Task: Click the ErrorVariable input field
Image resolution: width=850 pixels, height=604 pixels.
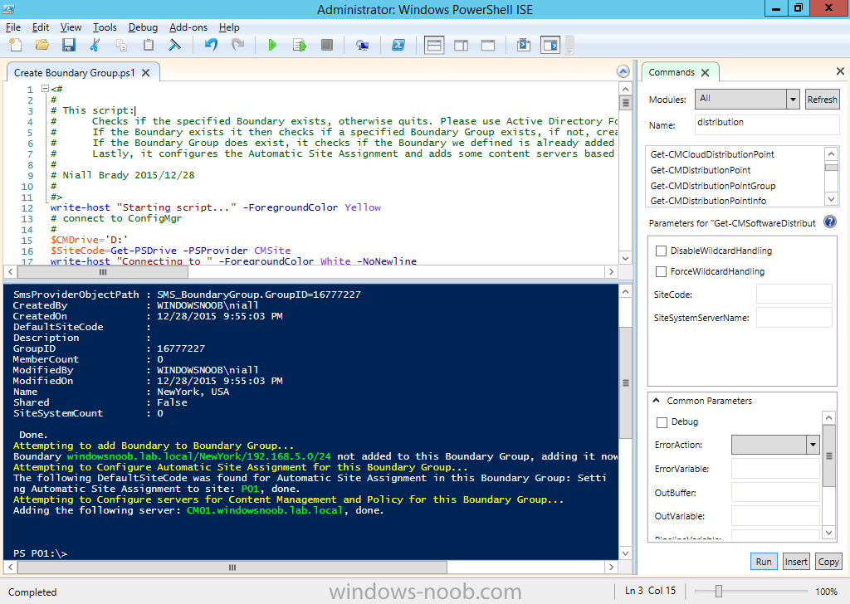Action: (775, 469)
